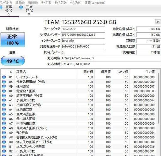The height and width of the screenshot is (156, 161).
Task: Click the drive letter field C:
Action: click(83, 52)
